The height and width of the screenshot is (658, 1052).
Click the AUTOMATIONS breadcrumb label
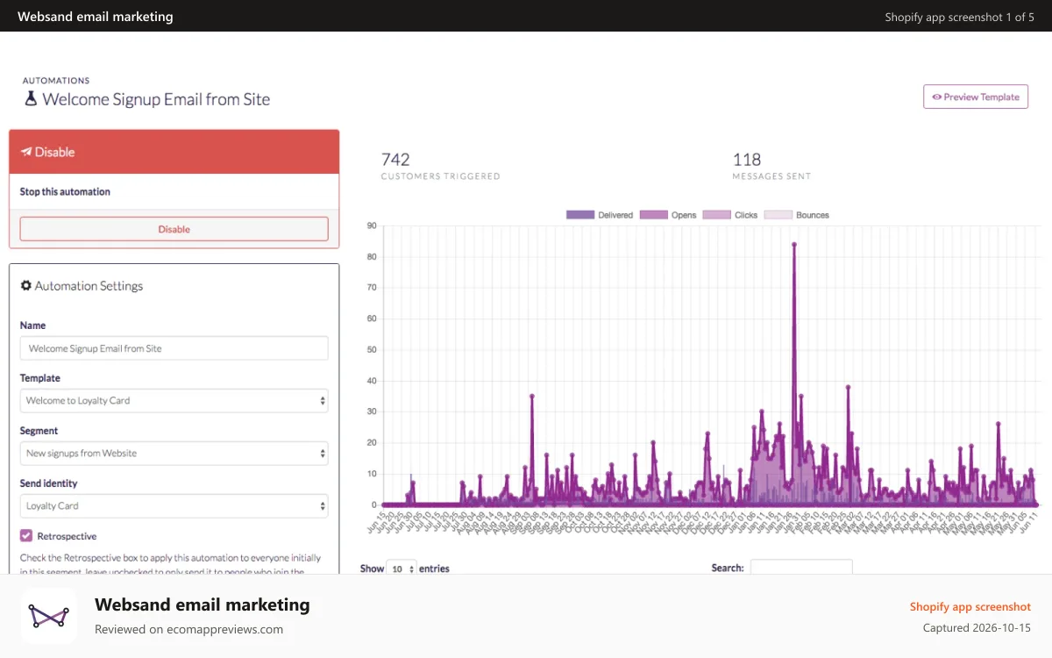[x=56, y=81]
